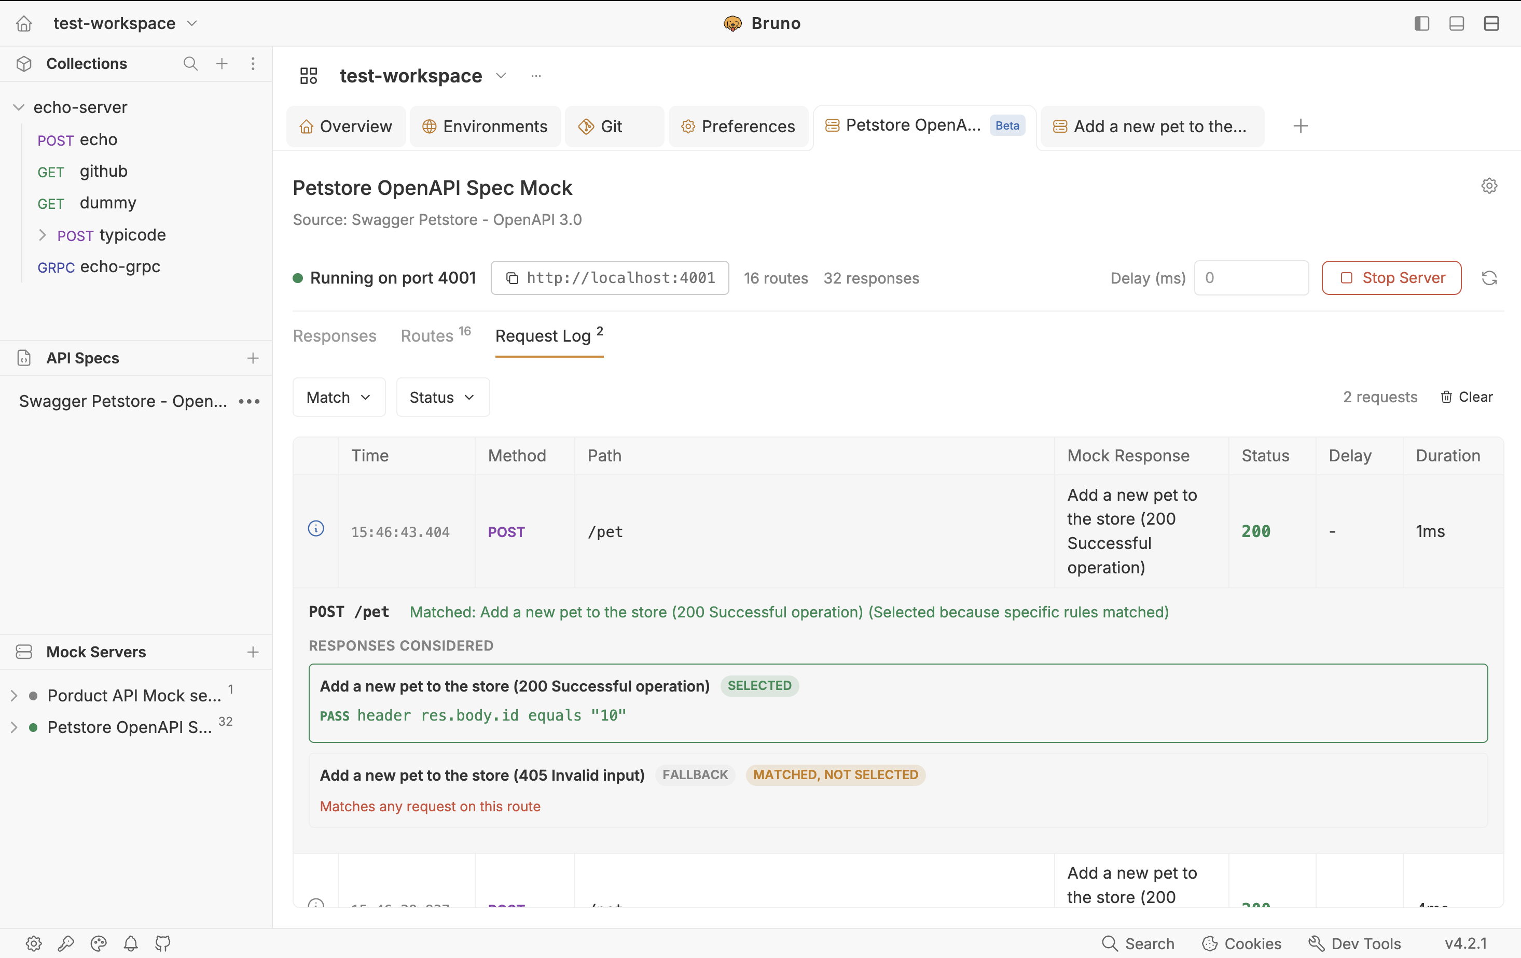1521x958 pixels.
Task: Open the Match filter dropdown
Action: 339,397
